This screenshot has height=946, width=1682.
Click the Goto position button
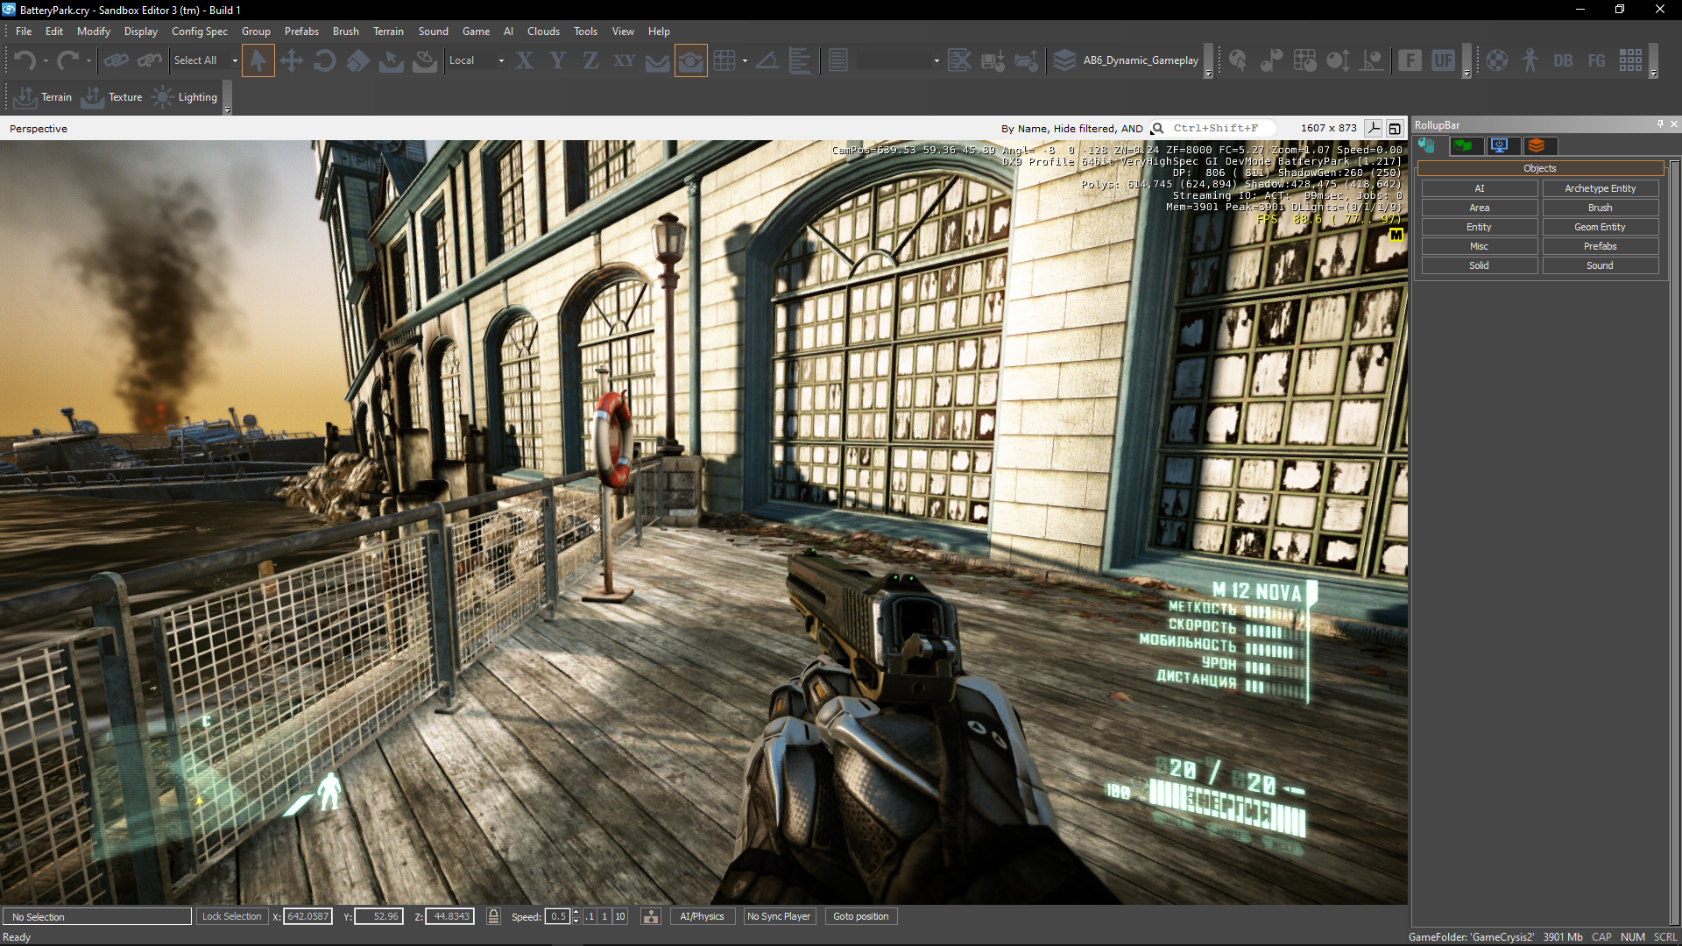coord(860,916)
